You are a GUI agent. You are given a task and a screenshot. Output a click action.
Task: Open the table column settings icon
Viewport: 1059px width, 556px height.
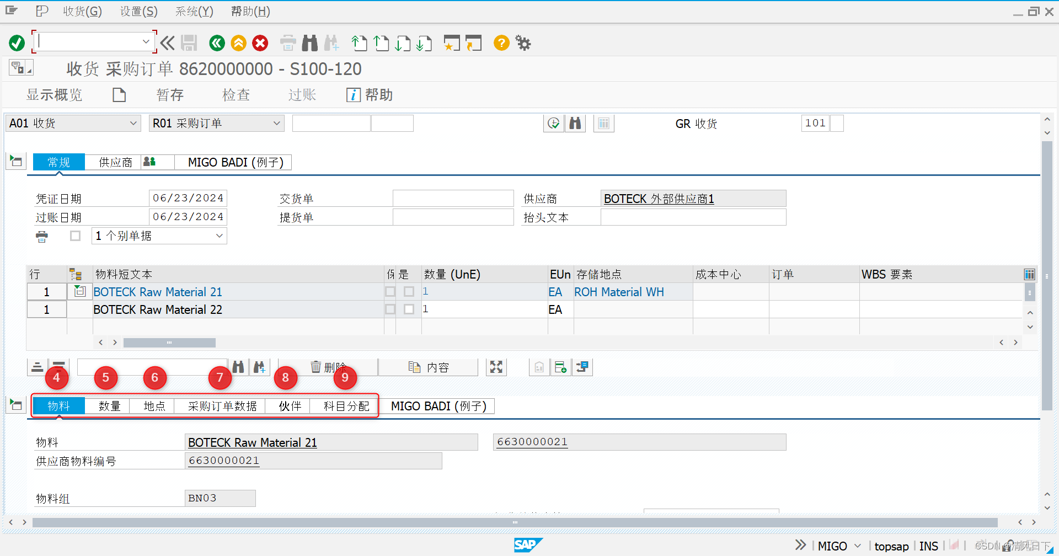[x=1029, y=274]
